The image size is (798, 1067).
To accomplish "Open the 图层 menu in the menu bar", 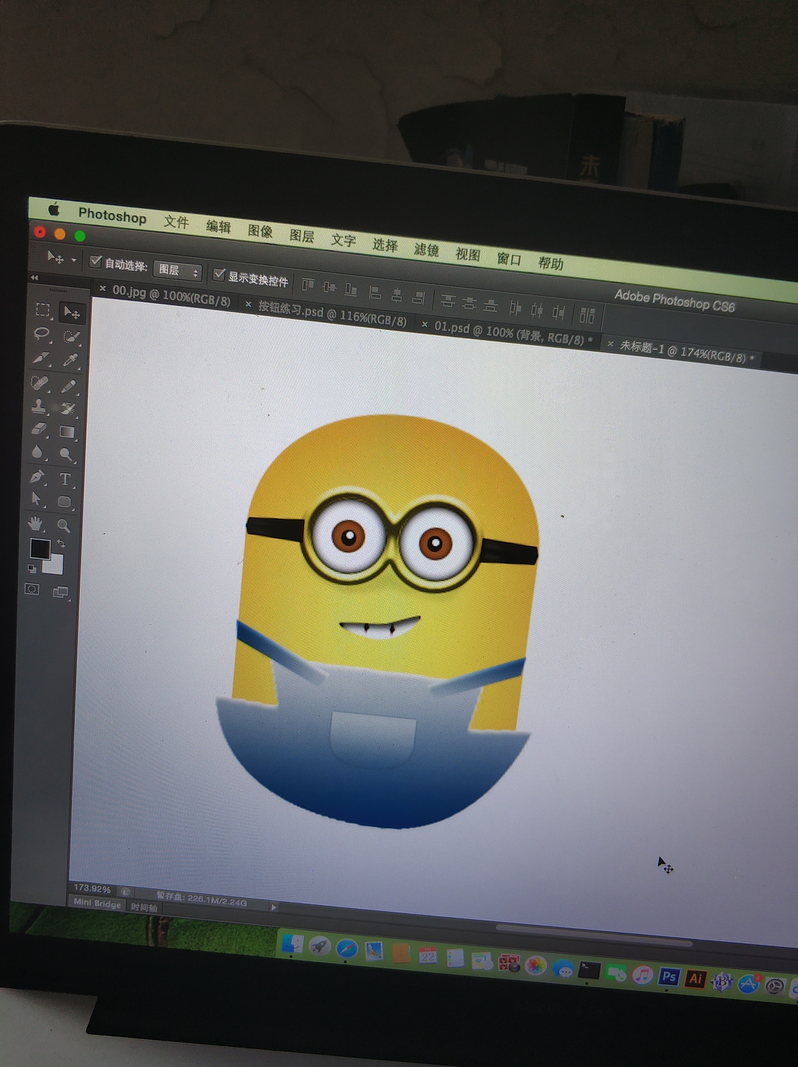I will [x=302, y=236].
